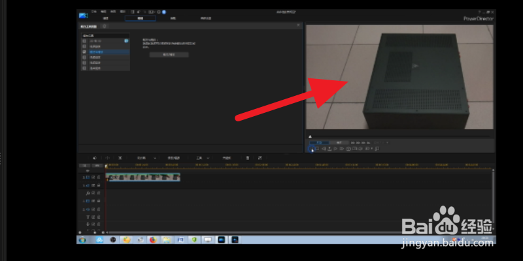The width and height of the screenshot is (523, 261).
Task: Lock audio track 1 with padlock
Action: 99,185
